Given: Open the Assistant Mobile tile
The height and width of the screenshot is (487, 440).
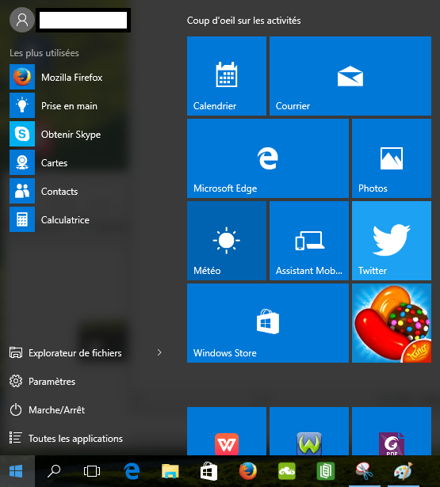Looking at the screenshot, I should (x=309, y=241).
